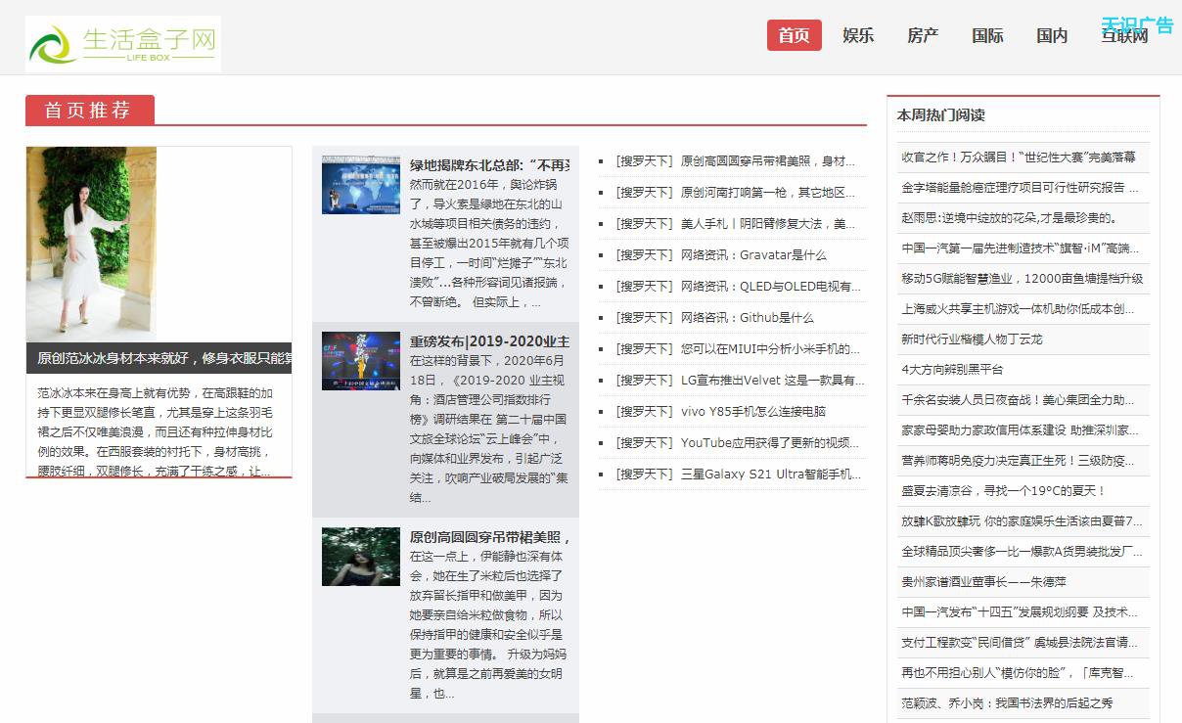Select the 国际 menu item
1182x723 pixels.
click(987, 35)
